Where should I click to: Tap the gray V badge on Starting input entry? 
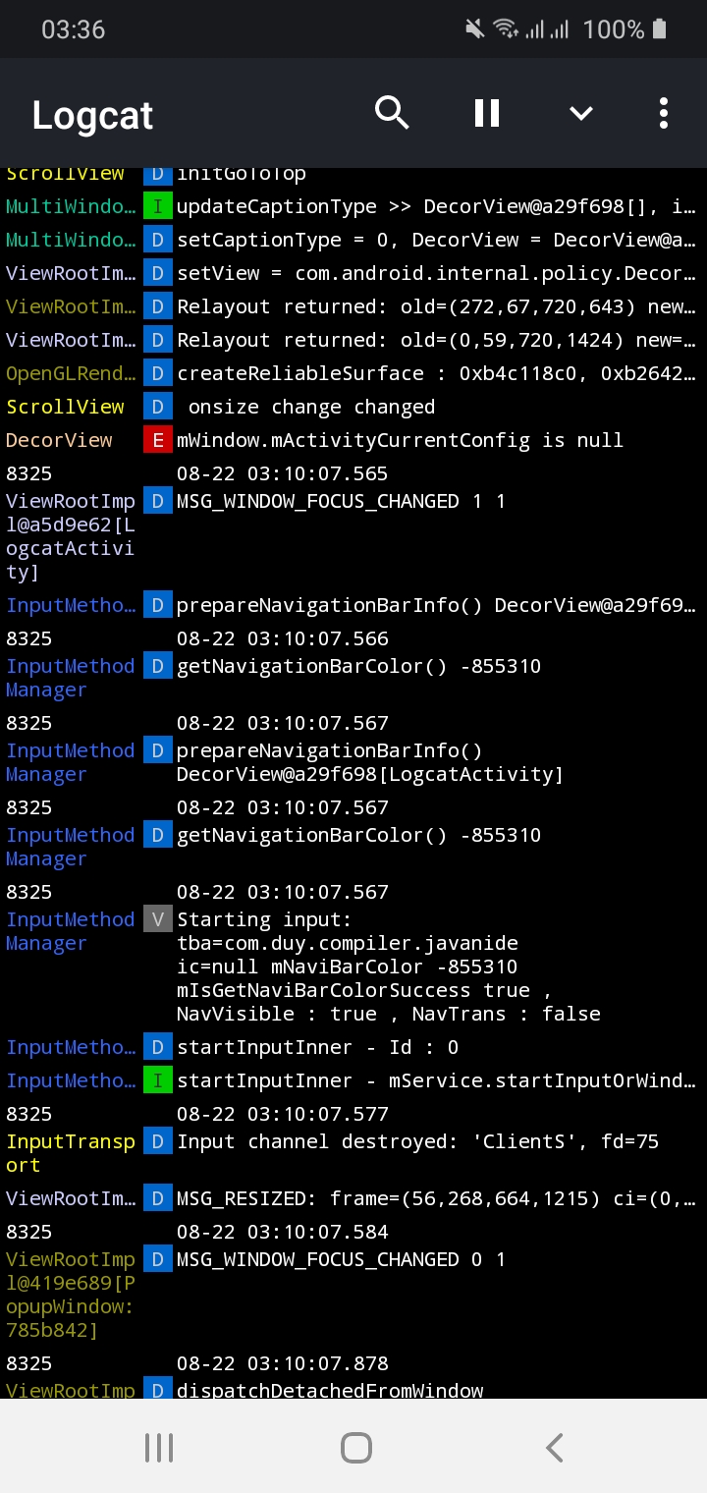pos(158,918)
